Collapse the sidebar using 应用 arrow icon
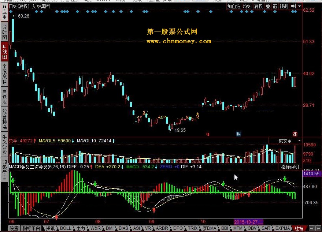Screen dimensions: 322x232 coord(4,7)
